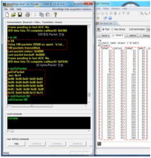Image resolution: width=151 pixels, height=158 pixels.
Task: Click Communications horizontal scrollbar right arrow
Action: (x=86, y=106)
